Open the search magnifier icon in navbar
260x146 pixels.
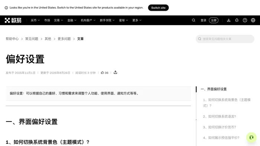pyautogui.click(x=194, y=20)
